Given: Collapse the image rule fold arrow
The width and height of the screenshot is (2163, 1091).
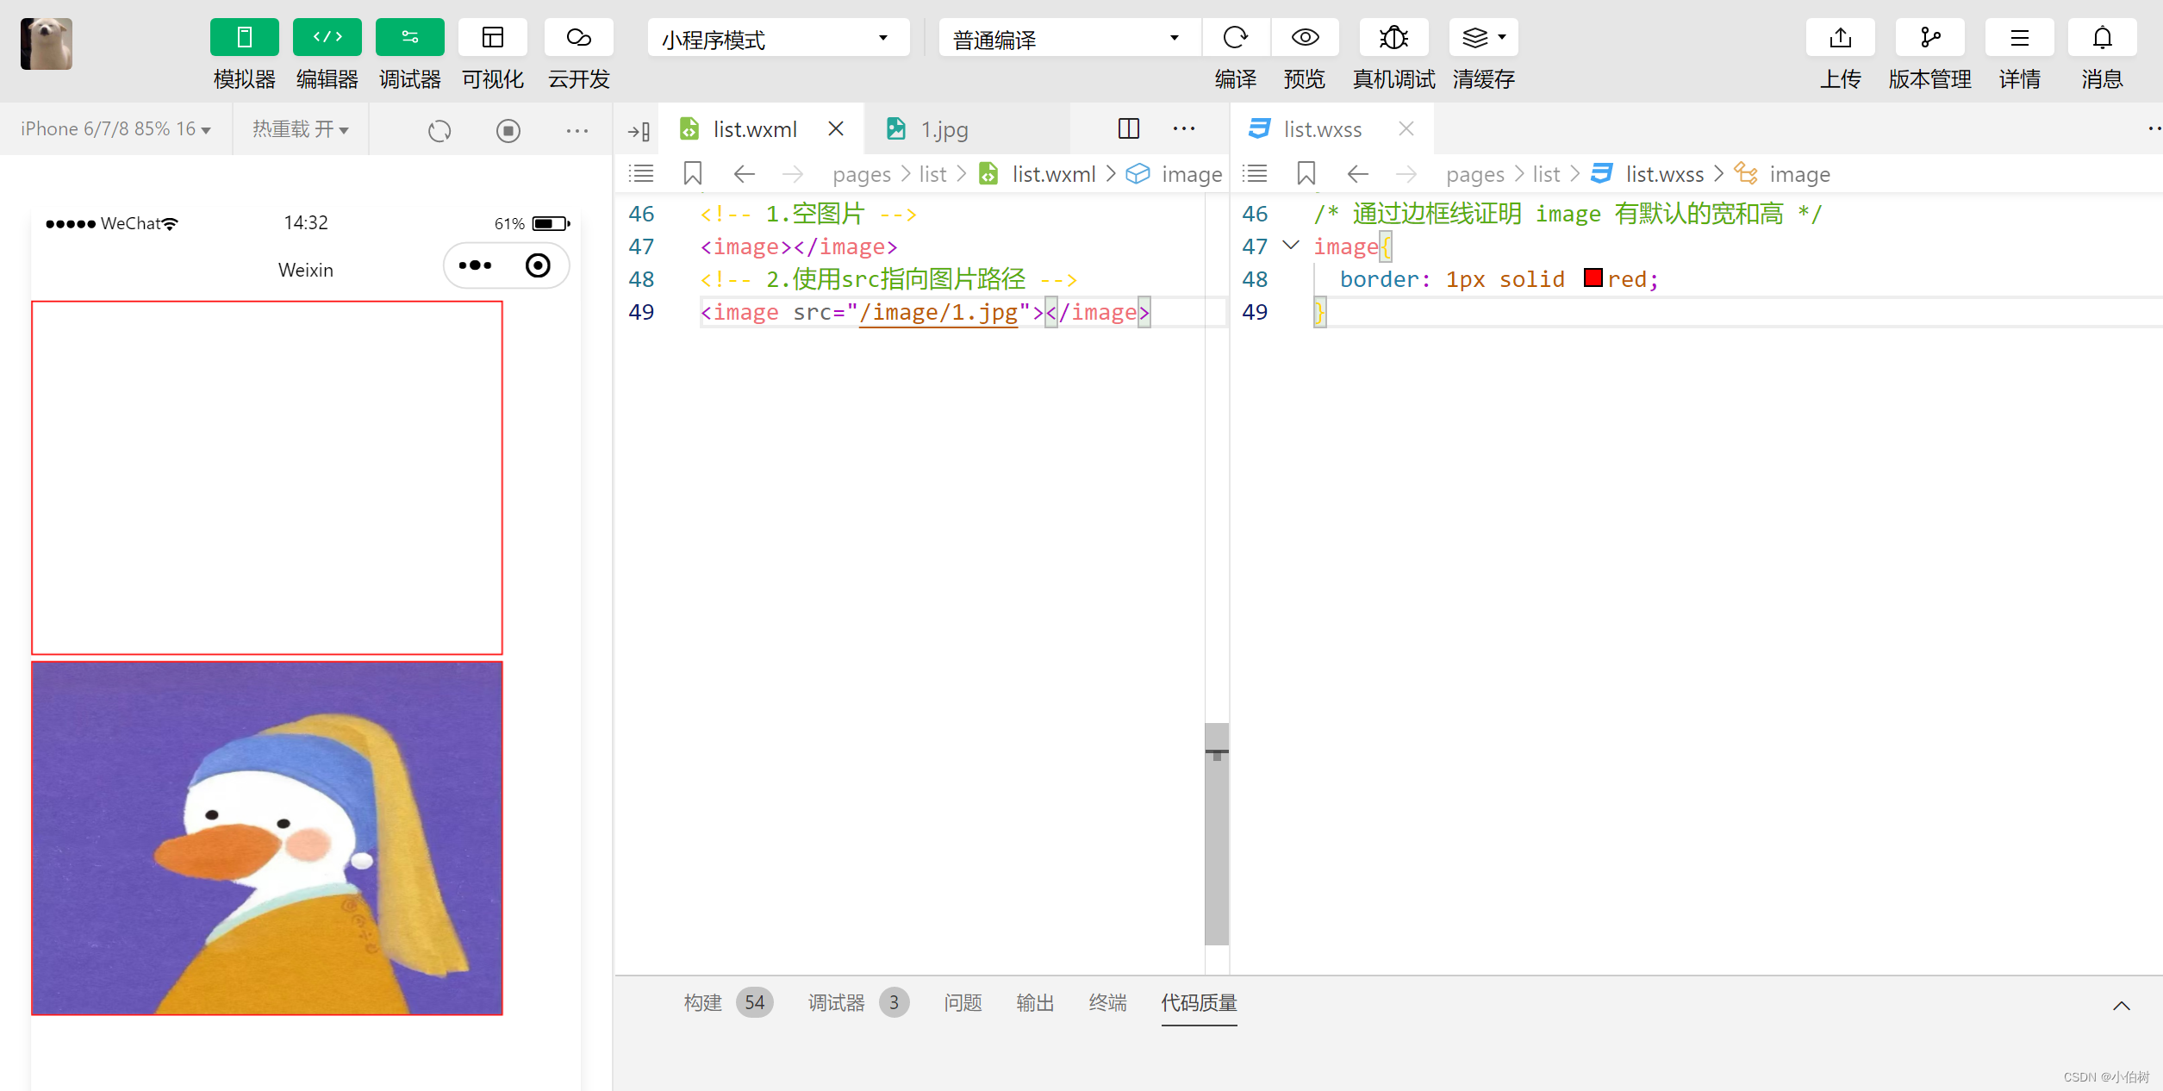Looking at the screenshot, I should click(1291, 246).
